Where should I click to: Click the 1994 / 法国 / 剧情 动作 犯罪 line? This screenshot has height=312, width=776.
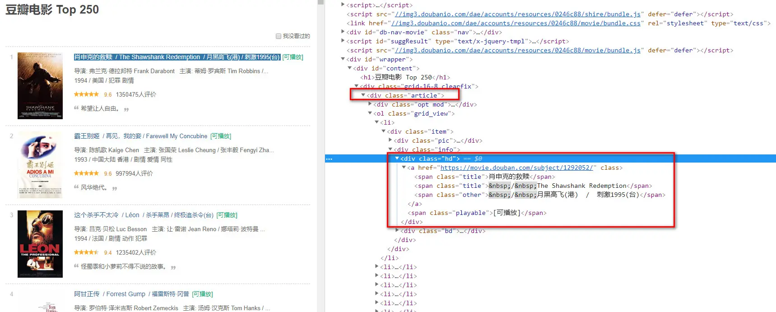pyautogui.click(x=111, y=238)
